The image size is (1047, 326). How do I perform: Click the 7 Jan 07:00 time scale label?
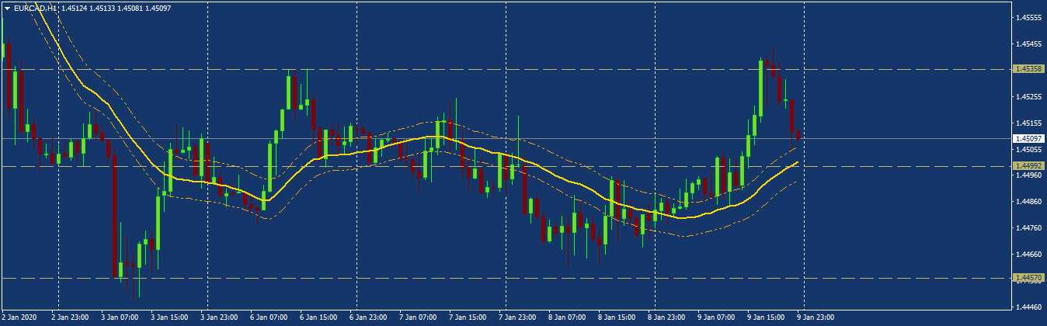pos(417,317)
